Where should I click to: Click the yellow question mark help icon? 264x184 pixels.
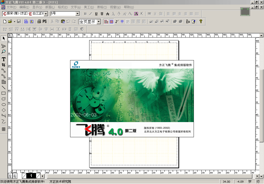tap(201, 22)
